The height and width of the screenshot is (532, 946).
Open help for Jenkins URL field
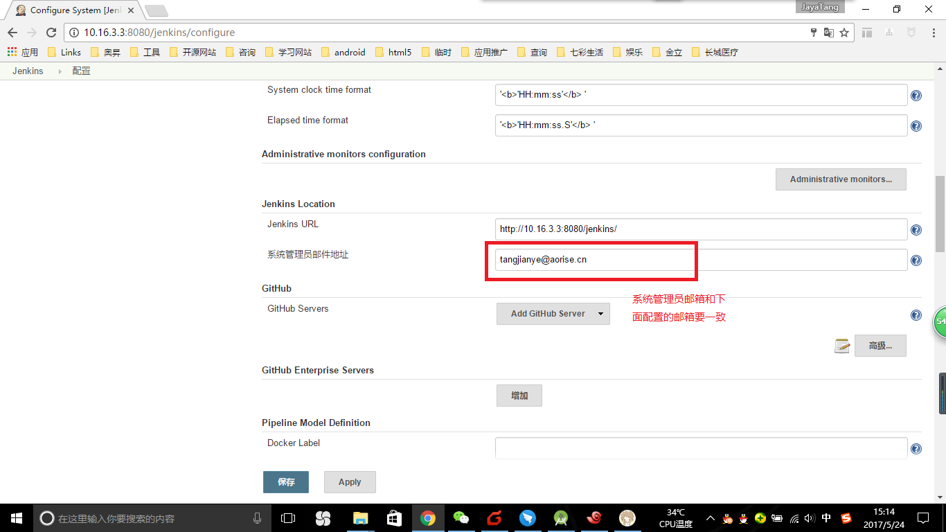(x=916, y=230)
